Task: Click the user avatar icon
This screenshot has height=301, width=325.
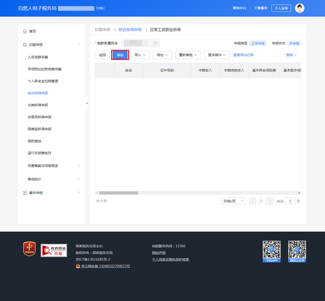Action: [300, 8]
